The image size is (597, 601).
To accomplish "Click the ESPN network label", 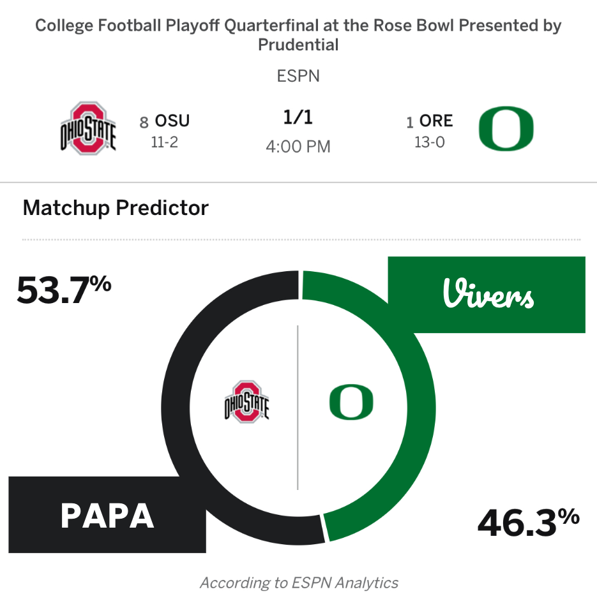I will [298, 77].
